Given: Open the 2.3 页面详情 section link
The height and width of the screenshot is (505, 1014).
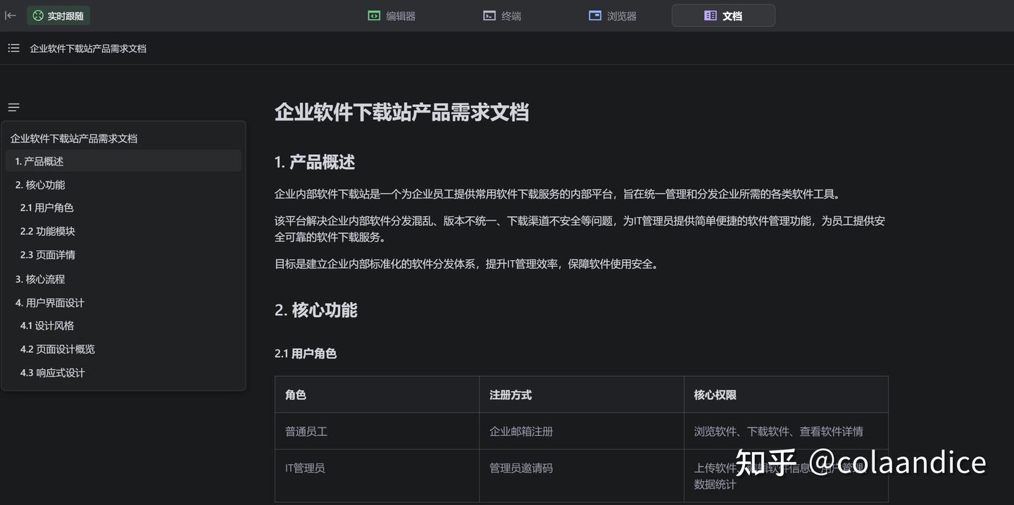Looking at the screenshot, I should pos(47,254).
